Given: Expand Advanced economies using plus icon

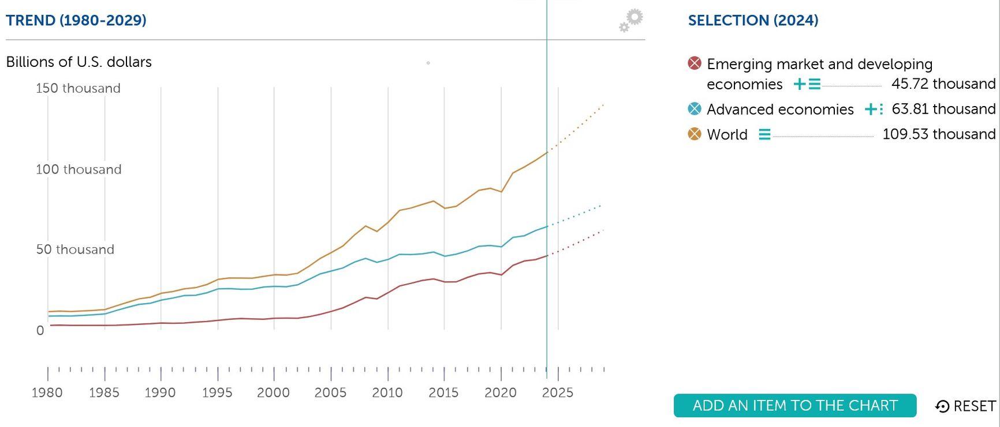Looking at the screenshot, I should coord(870,109).
